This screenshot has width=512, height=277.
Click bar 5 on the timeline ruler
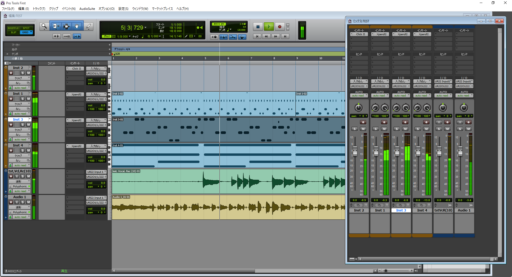[205, 58]
